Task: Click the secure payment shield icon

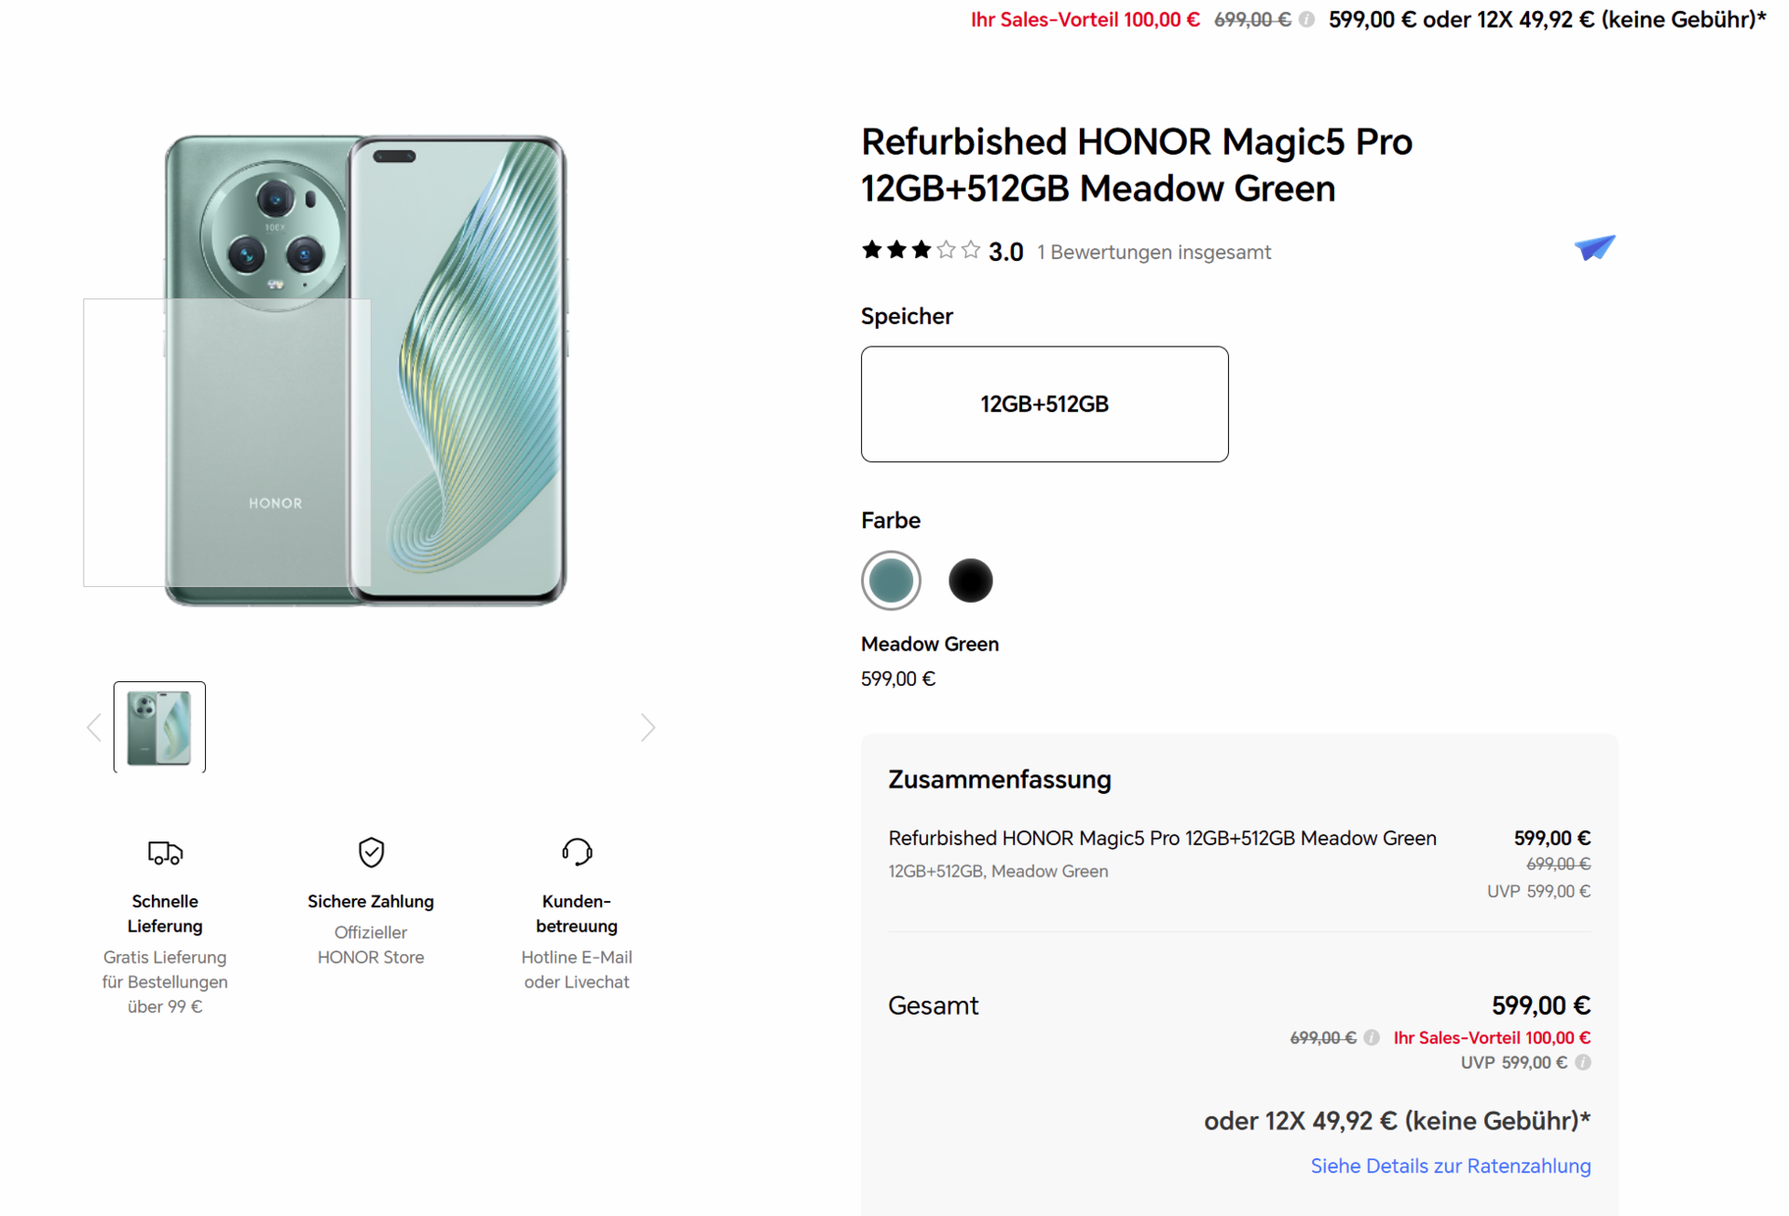Action: coord(371,852)
